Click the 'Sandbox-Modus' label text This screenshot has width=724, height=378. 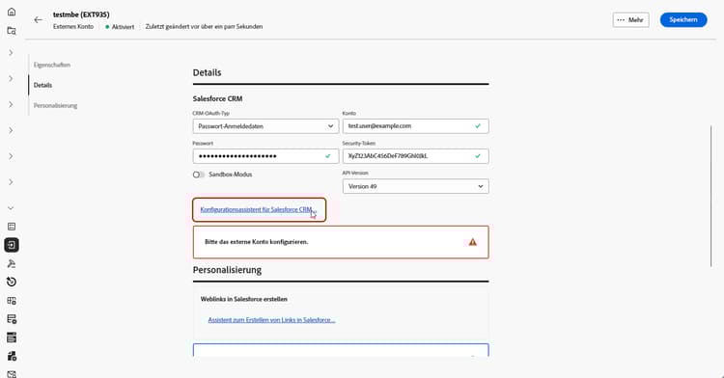(231, 175)
